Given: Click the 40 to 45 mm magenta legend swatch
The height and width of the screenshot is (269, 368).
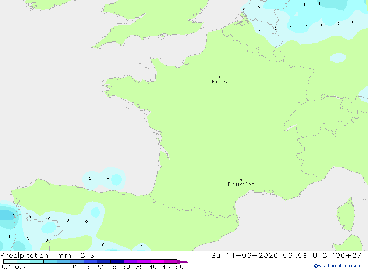Looking at the screenshot, I should coord(157,262).
